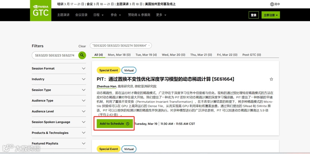
Task: Click Add to Schedule for PIT session
Action: tap(115, 124)
